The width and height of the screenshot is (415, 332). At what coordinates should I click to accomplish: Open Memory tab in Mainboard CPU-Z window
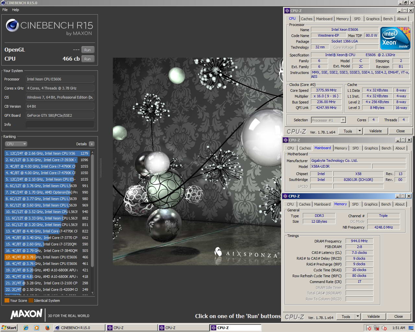[x=341, y=148]
